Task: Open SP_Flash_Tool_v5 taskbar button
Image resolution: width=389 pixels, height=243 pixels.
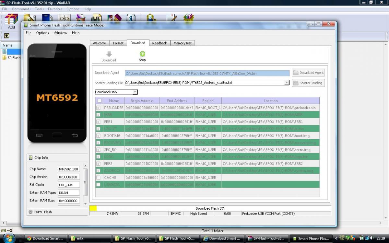Action: click(134, 238)
